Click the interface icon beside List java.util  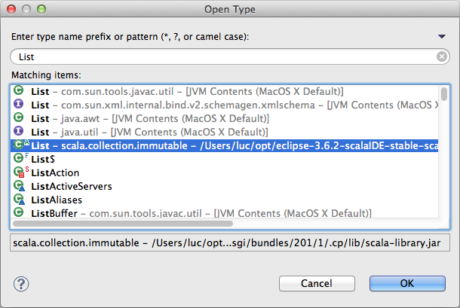(19, 132)
